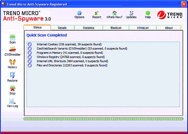Click the Windows Registry status bullet
Screen dimensions: 188x134
[30, 57]
